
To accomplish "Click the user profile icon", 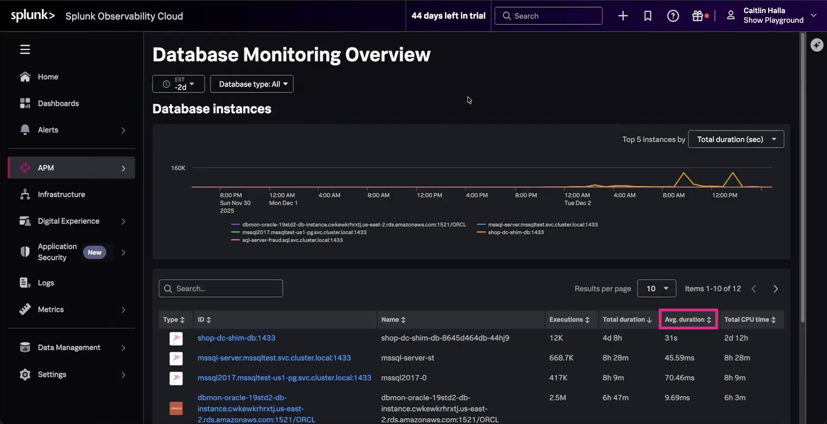I will pos(731,15).
